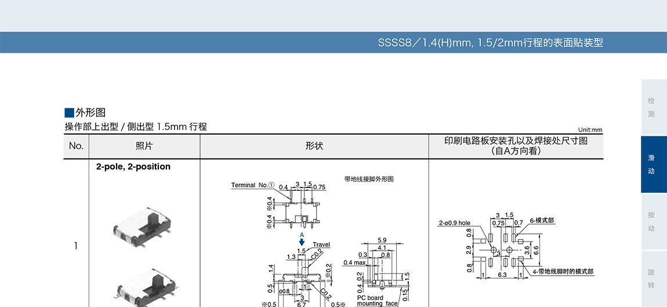Viewport: 667px width, 307px height.
Task: Switch to the 按动 side tab
Action: coord(654,221)
